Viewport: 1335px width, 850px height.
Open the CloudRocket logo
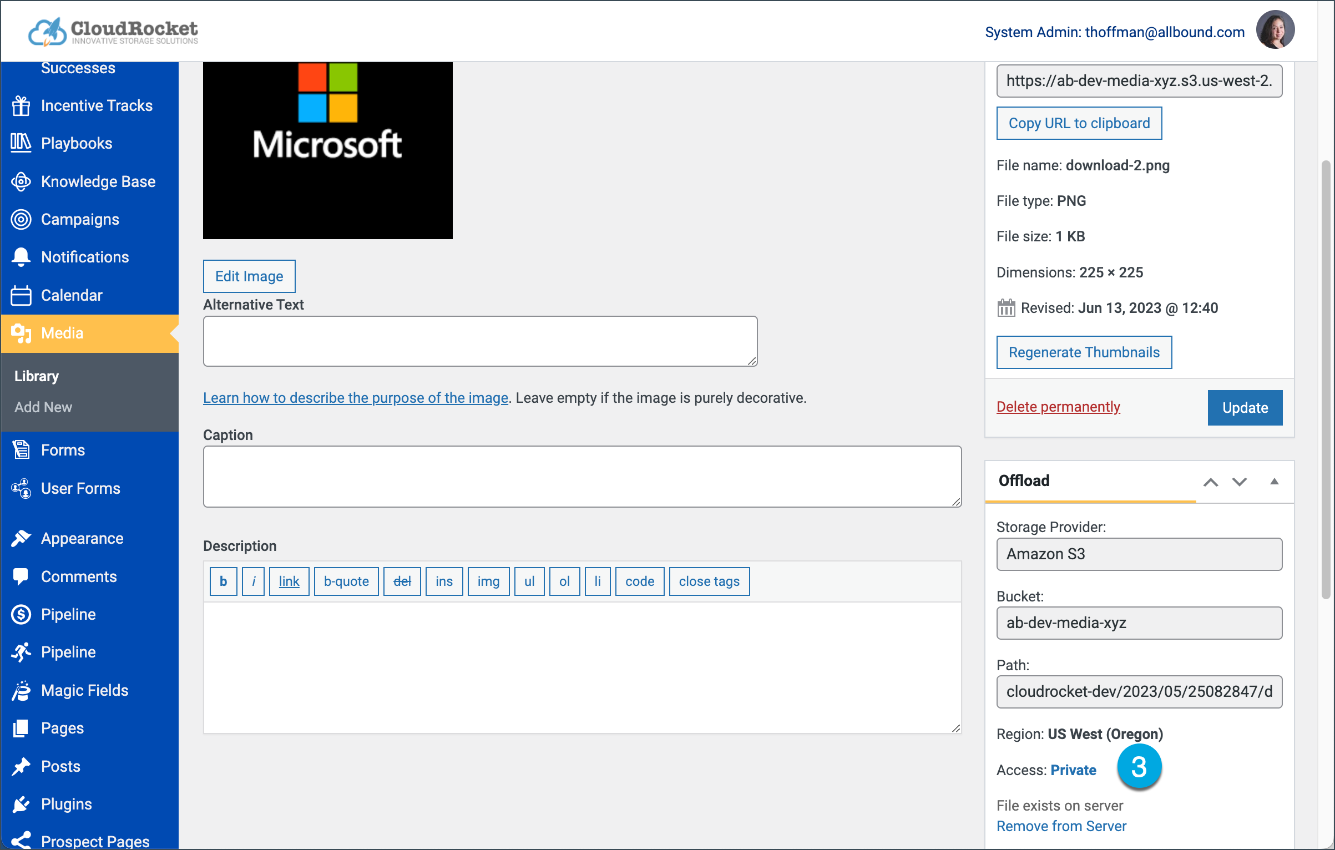pos(113,32)
